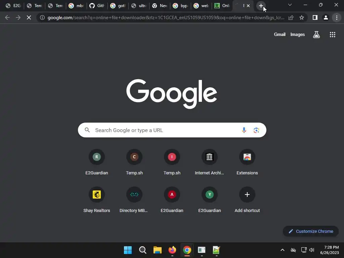The width and height of the screenshot is (344, 258).
Task: Open the Windows Start menu
Action: pos(128,250)
